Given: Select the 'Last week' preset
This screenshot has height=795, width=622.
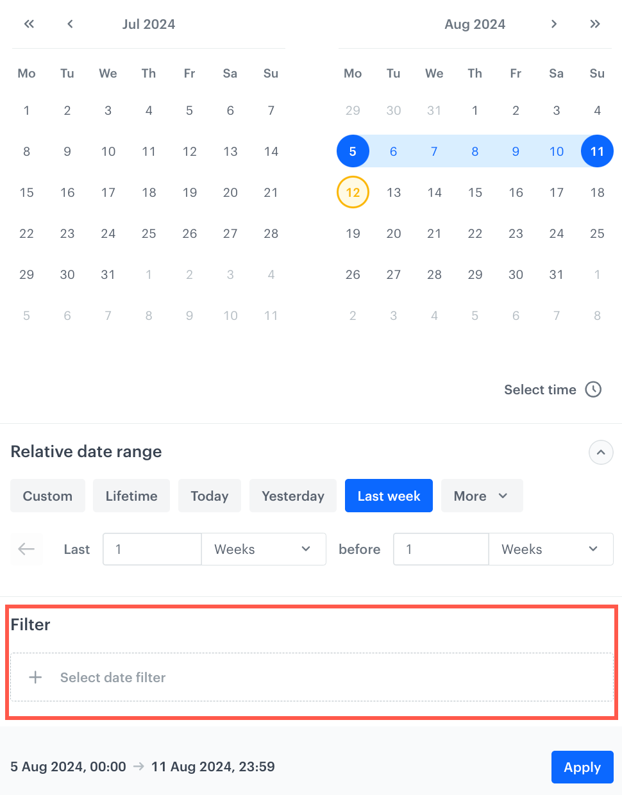Looking at the screenshot, I should point(389,496).
